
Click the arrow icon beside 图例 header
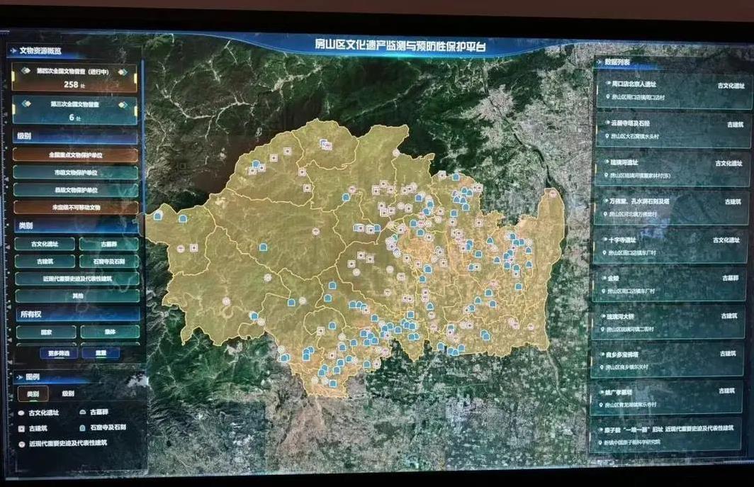click(20, 378)
